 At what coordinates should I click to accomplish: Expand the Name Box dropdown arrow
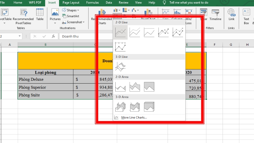coord(20,36)
